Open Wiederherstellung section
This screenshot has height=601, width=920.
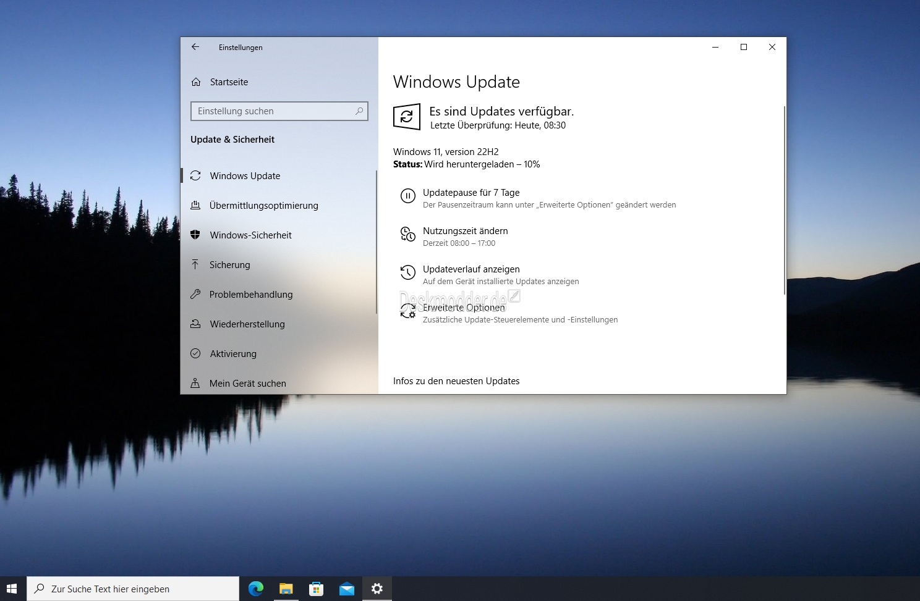click(278, 324)
